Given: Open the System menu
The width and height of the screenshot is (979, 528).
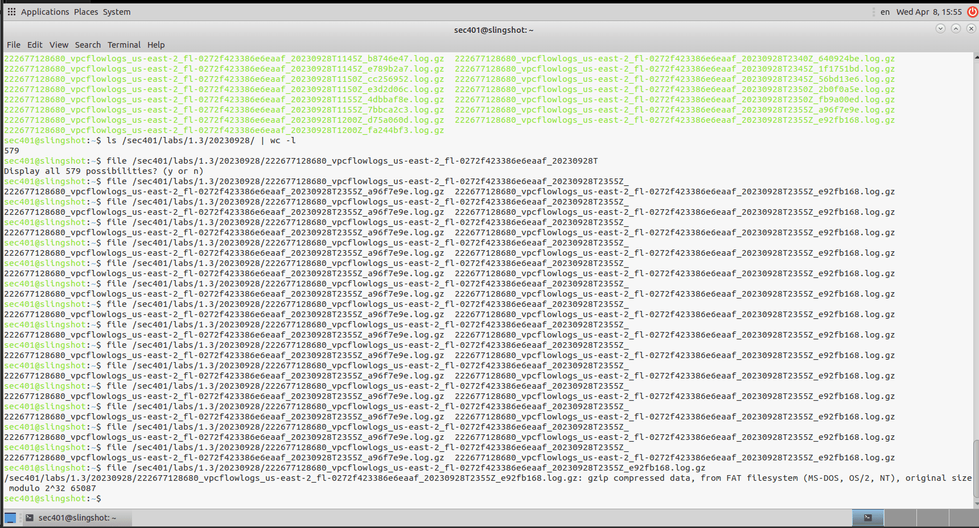Looking at the screenshot, I should pyautogui.click(x=117, y=11).
